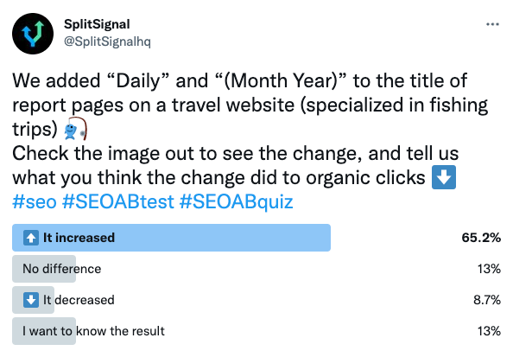Click the SplitSignal display name
Image resolution: width=513 pixels, height=357 pixels.
tap(97, 24)
